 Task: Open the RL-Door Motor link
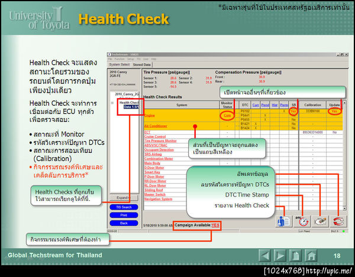tap(155, 185)
